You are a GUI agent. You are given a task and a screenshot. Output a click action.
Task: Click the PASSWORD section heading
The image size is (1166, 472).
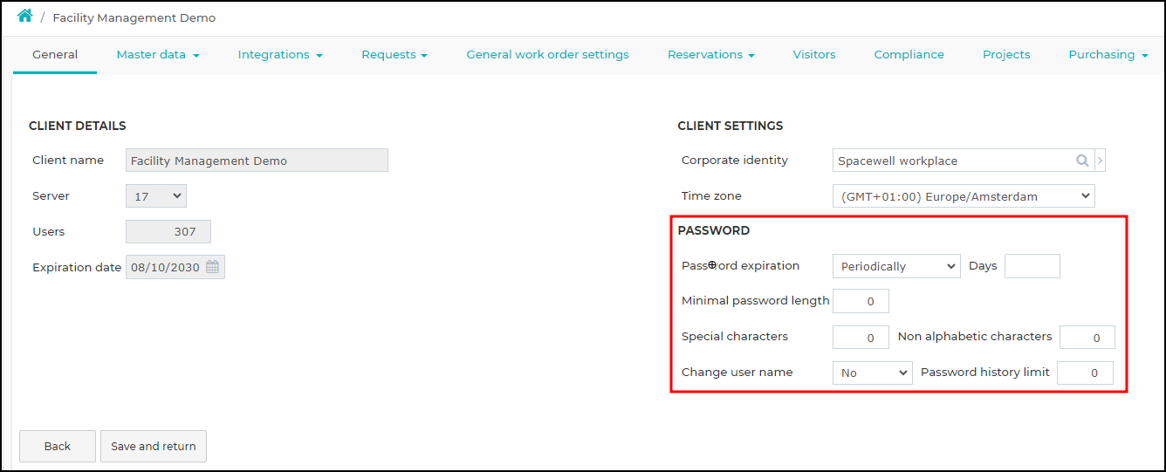pos(714,230)
